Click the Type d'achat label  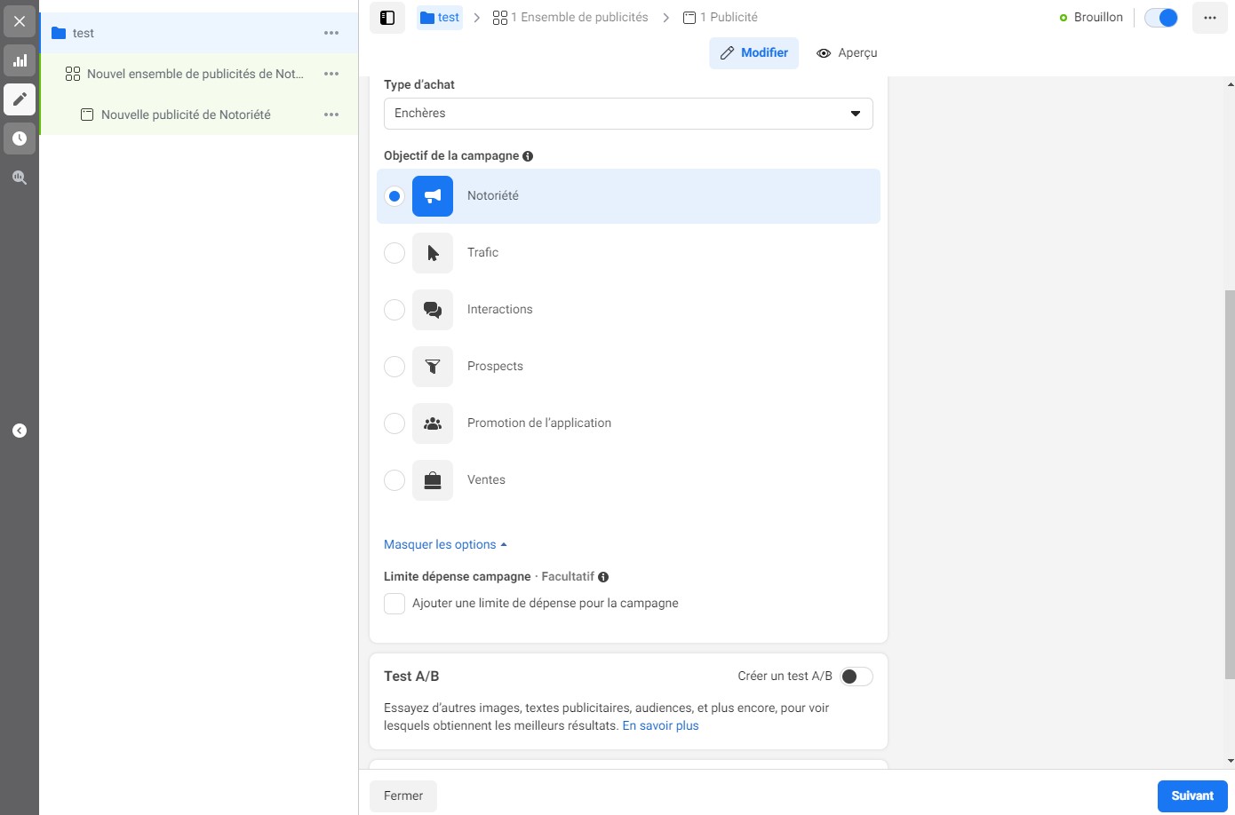419,85
